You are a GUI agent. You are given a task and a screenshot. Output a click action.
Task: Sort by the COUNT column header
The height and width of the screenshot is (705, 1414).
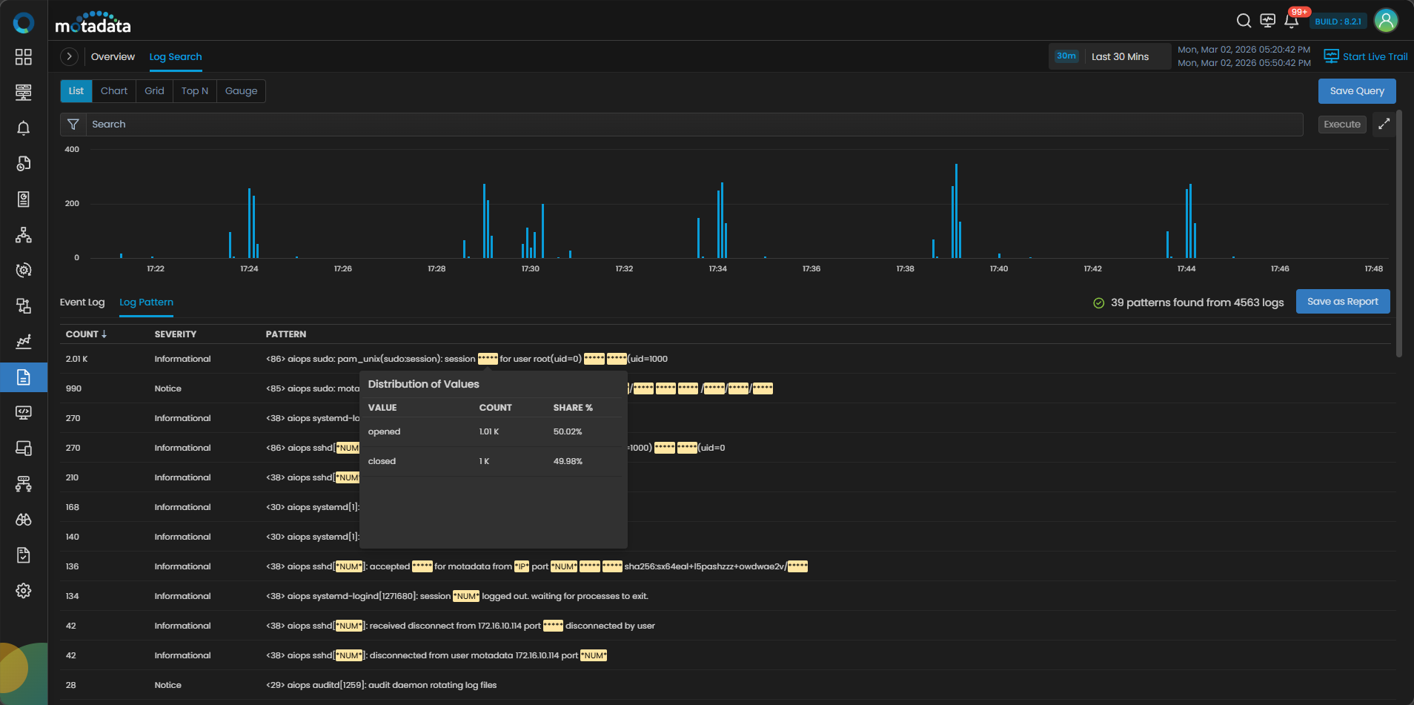(x=86, y=334)
